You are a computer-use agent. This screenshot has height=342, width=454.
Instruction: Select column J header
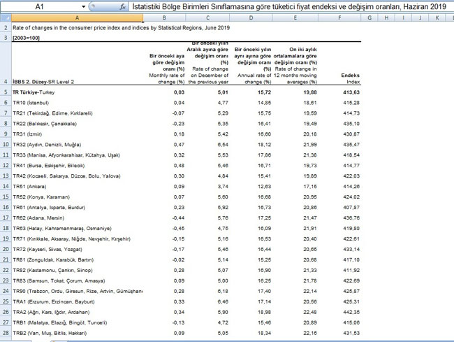pyautogui.click(x=420, y=17)
